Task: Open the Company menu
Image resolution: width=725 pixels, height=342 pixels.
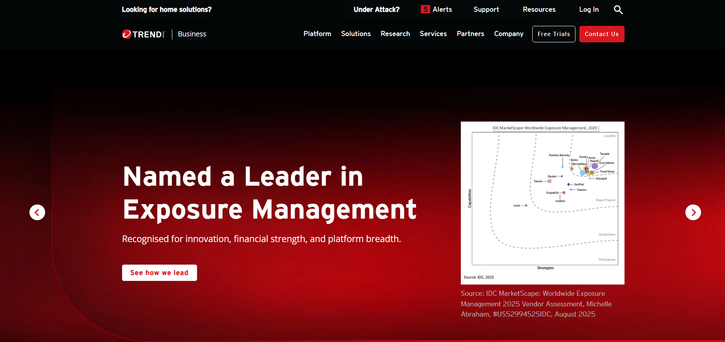Action: pyautogui.click(x=509, y=34)
